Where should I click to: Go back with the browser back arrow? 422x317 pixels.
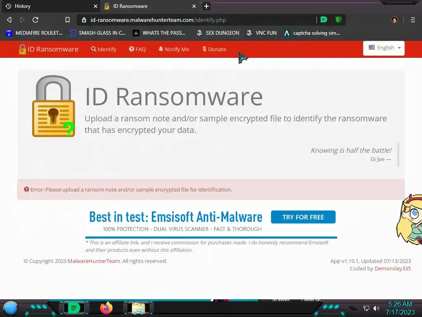9,20
